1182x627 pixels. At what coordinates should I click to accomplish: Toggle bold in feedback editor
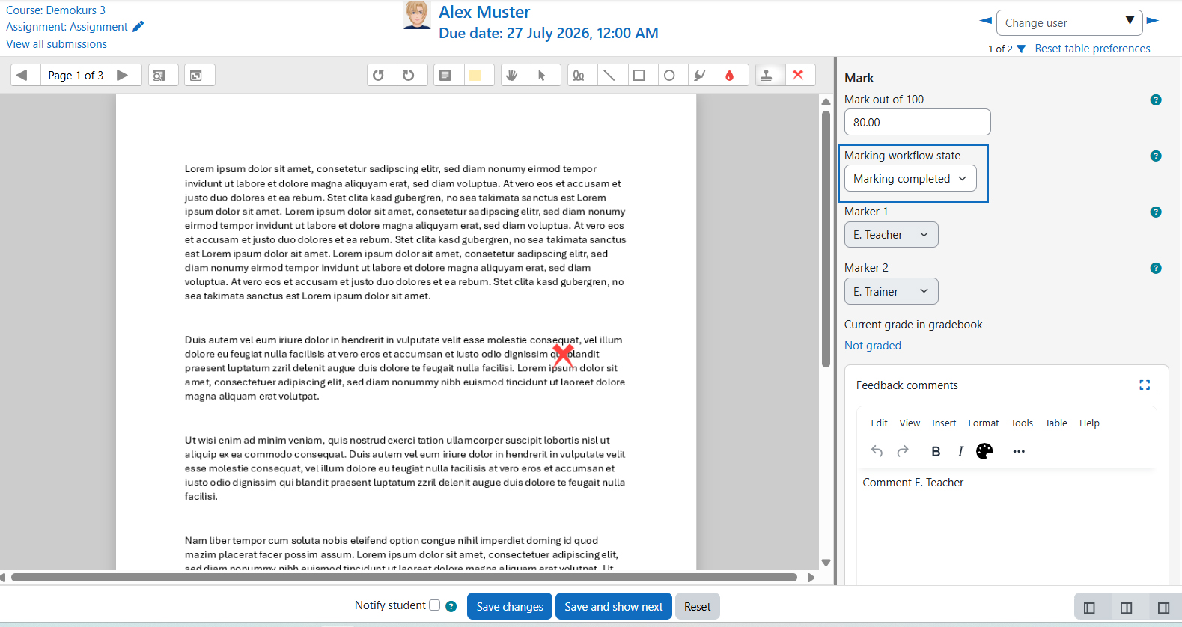[936, 451]
